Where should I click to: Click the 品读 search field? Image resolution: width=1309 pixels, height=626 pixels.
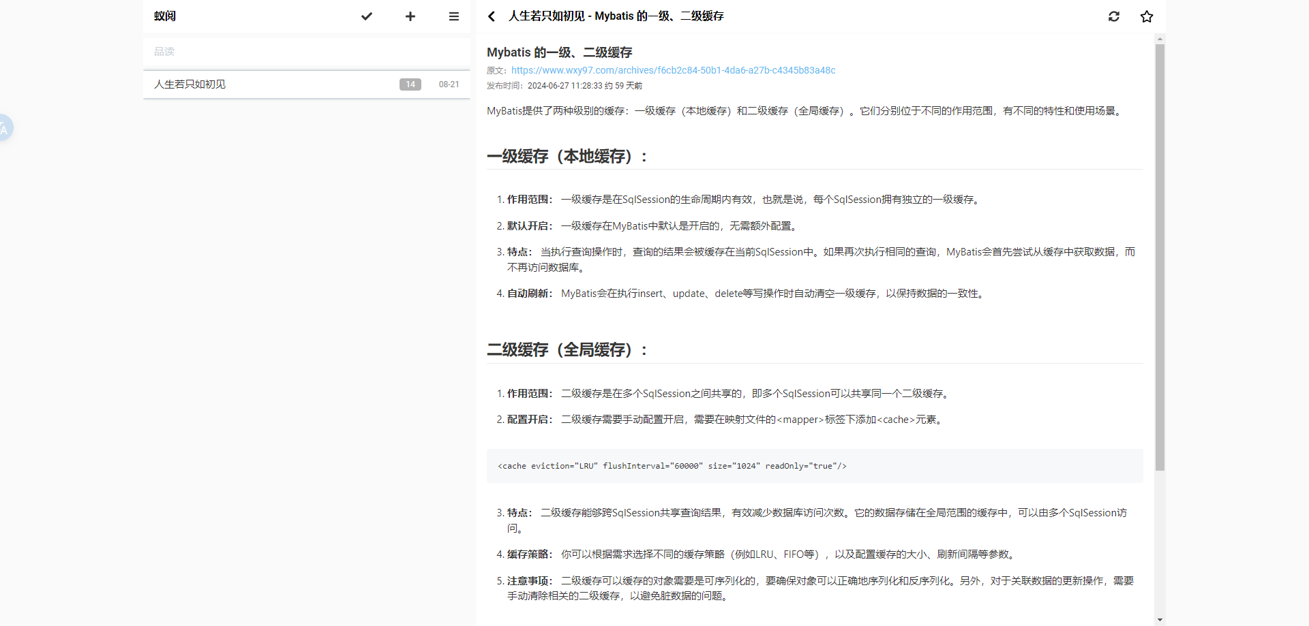[x=306, y=52]
